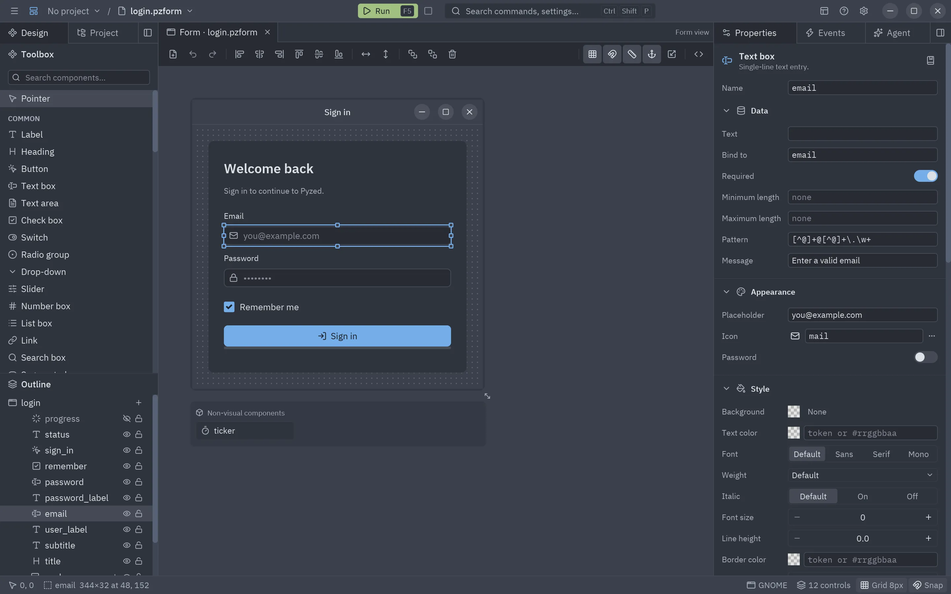Open the icon picker next to mail
The width and height of the screenshot is (951, 594).
pyautogui.click(x=931, y=336)
